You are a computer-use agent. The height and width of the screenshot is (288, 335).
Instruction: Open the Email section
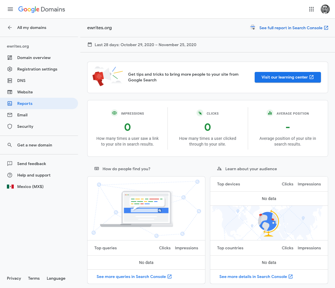tap(39, 115)
